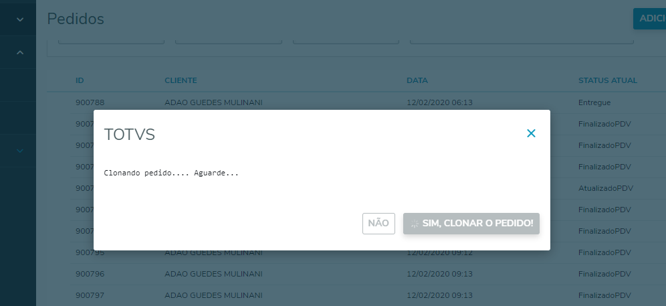This screenshot has height=306, width=666.
Task: Sort by CLIENTE column header
Action: [181, 80]
